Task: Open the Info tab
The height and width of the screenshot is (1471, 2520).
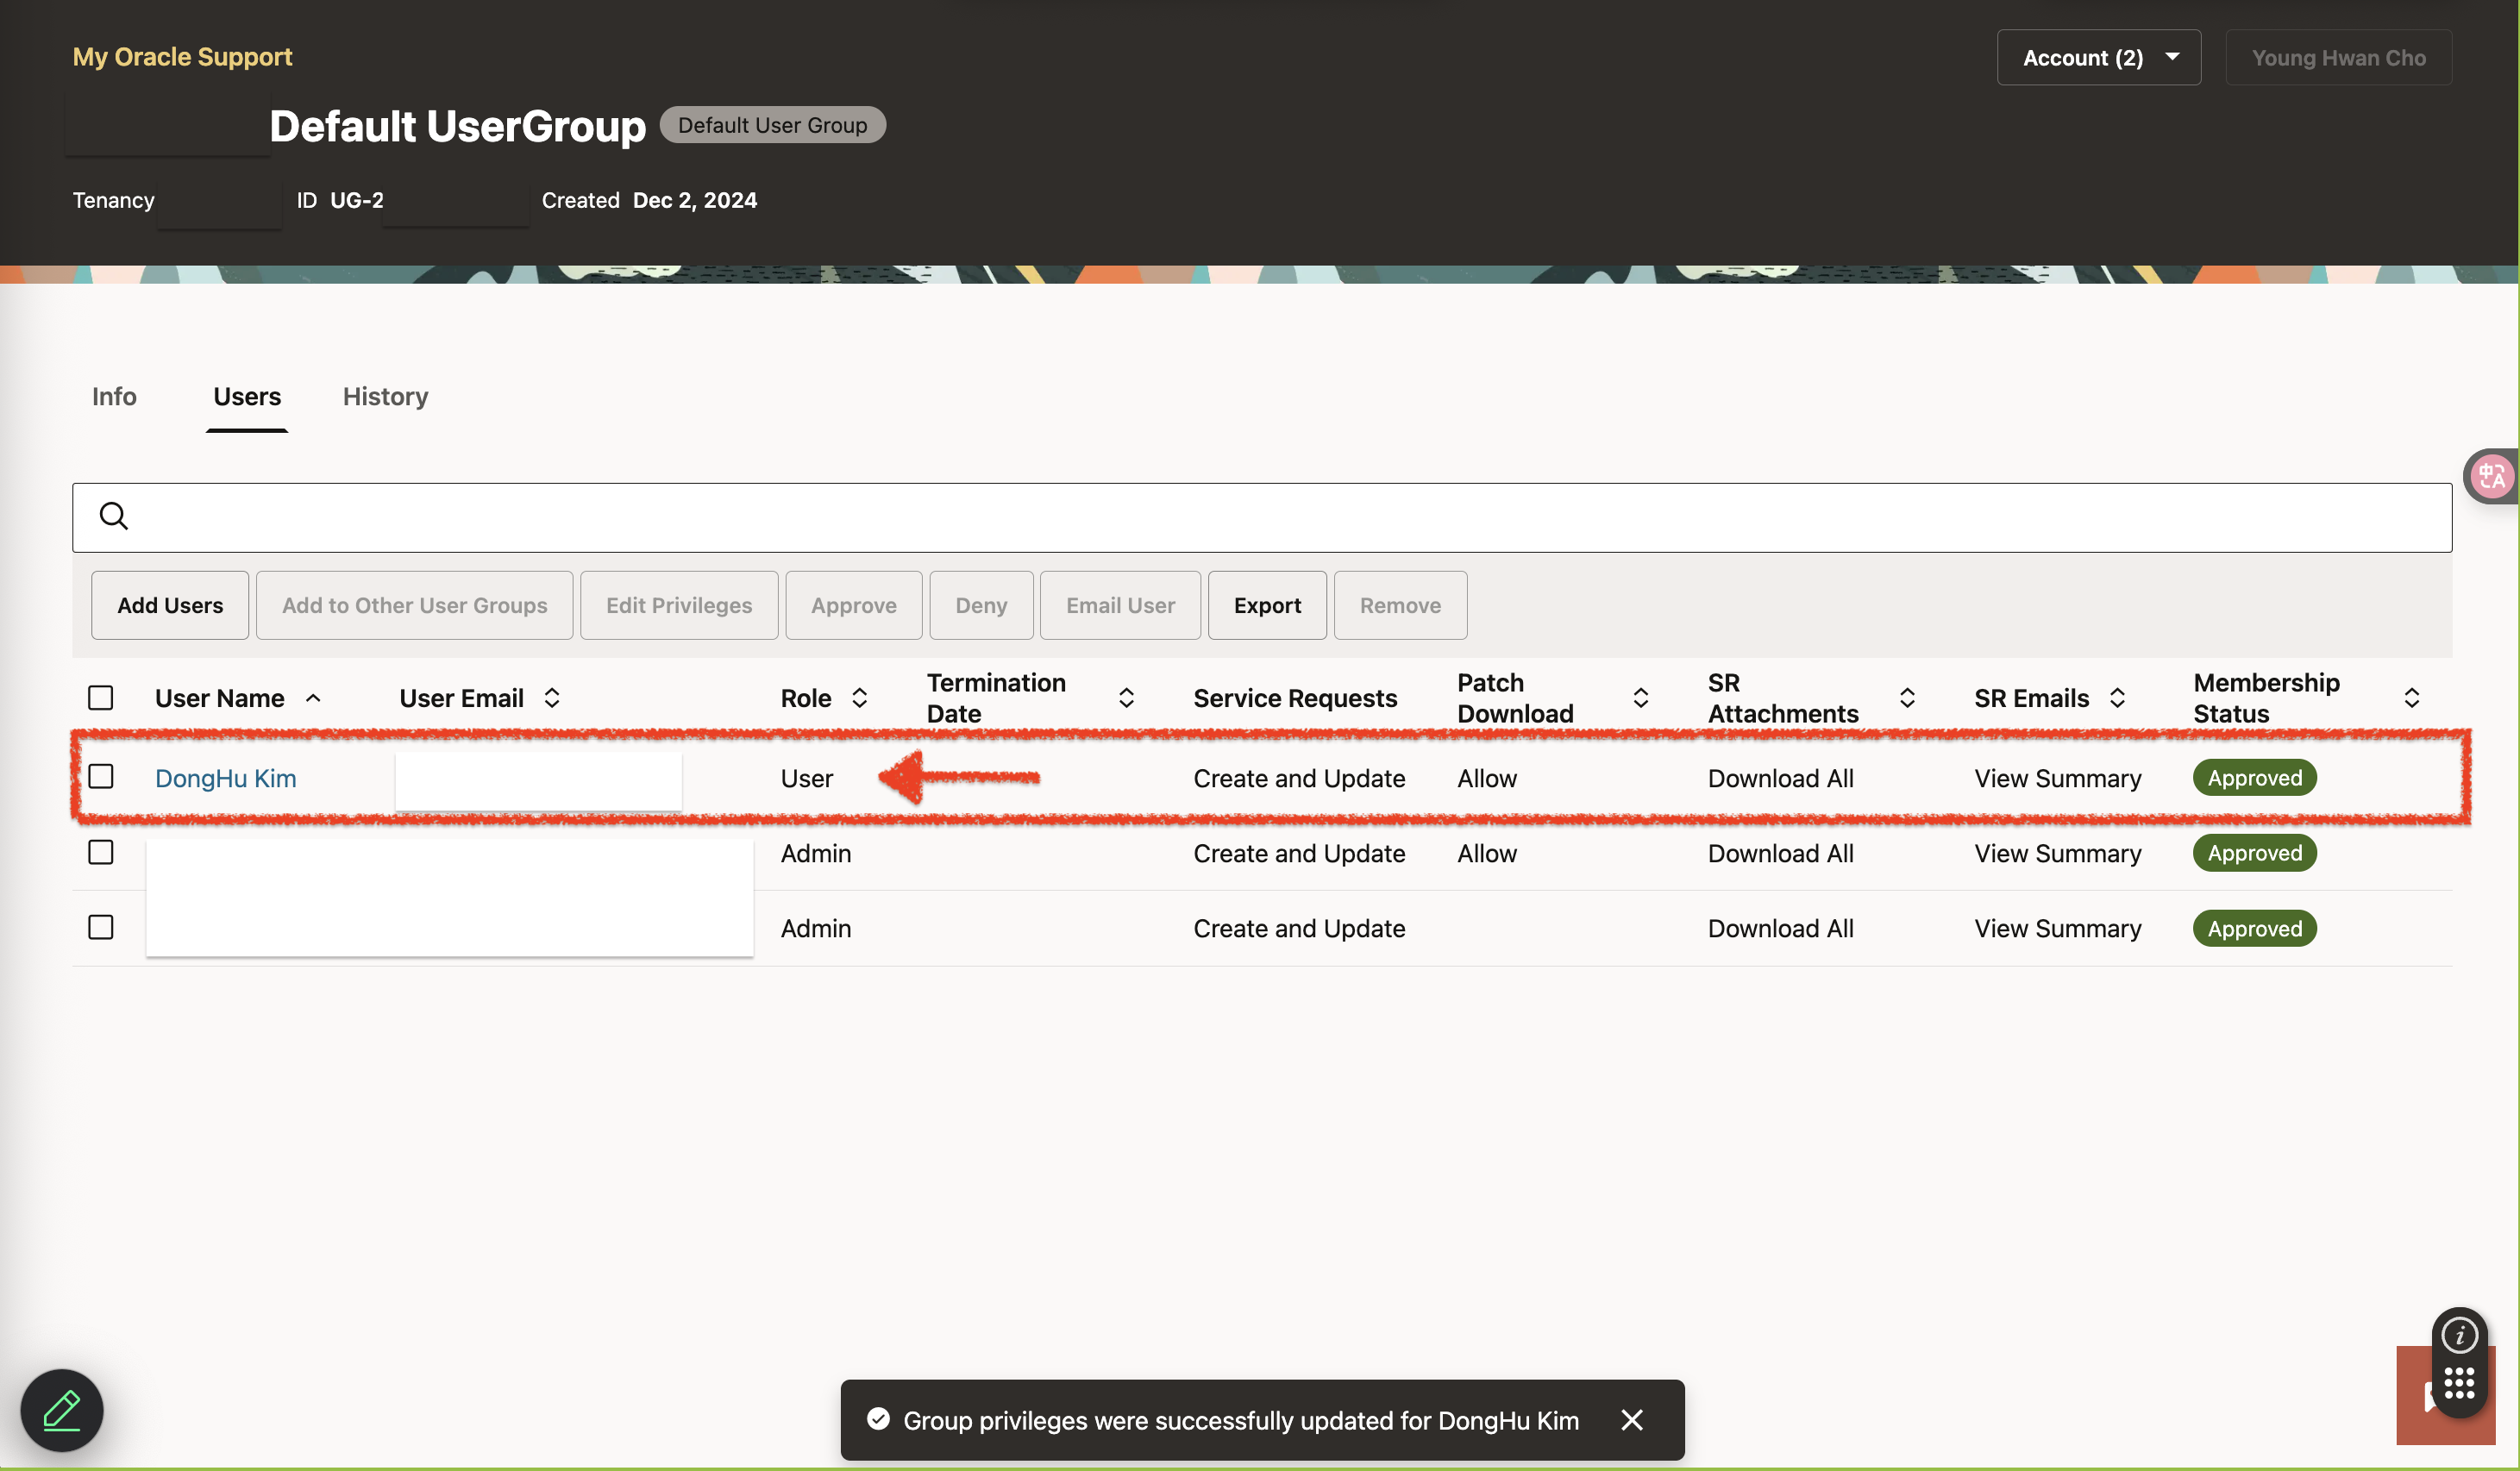Action: click(114, 397)
